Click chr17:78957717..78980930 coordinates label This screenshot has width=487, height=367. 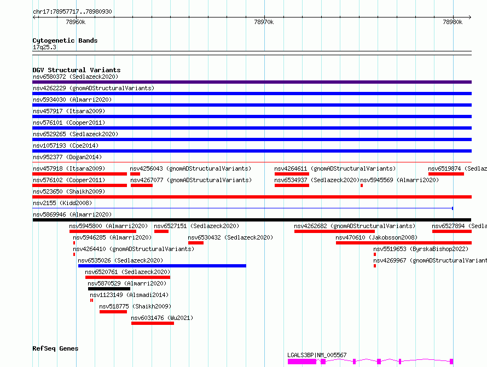(x=72, y=11)
